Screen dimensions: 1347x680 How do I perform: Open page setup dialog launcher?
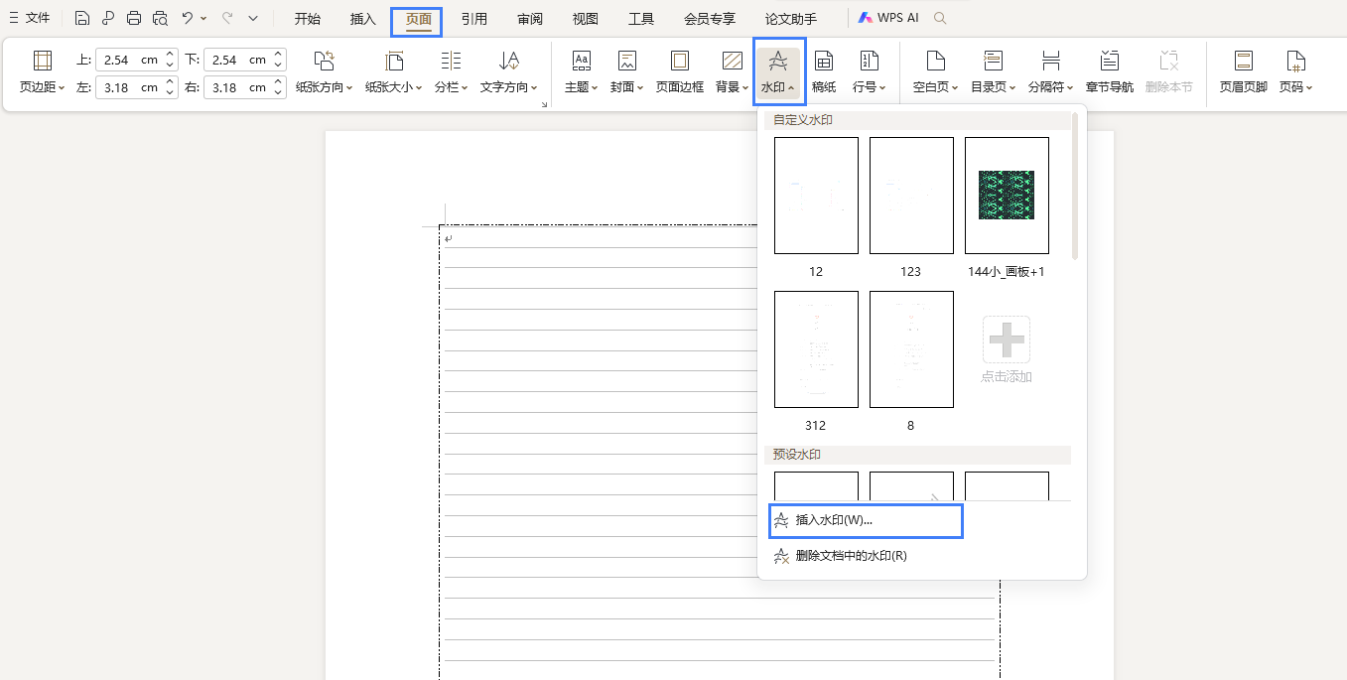point(544,104)
